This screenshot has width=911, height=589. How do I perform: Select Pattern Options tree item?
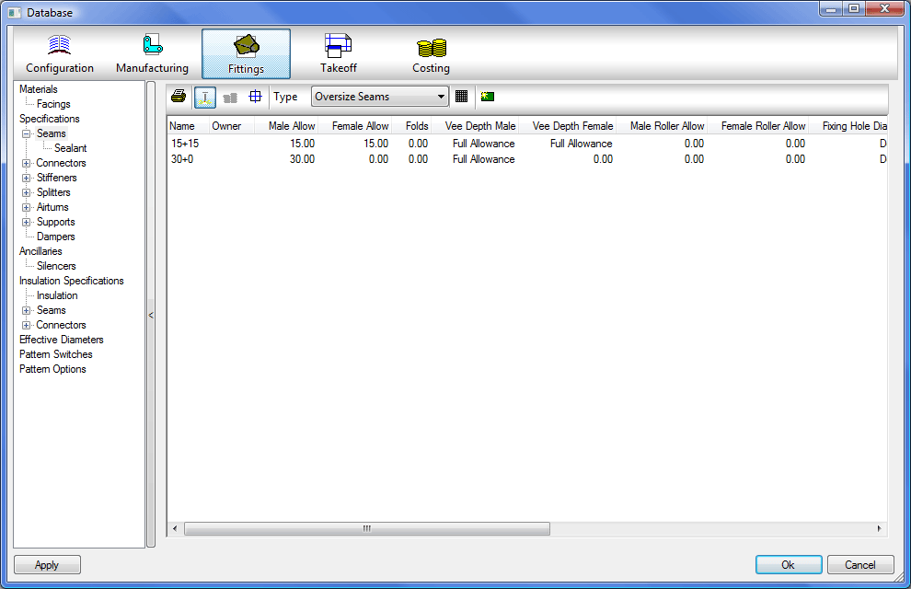click(x=52, y=369)
